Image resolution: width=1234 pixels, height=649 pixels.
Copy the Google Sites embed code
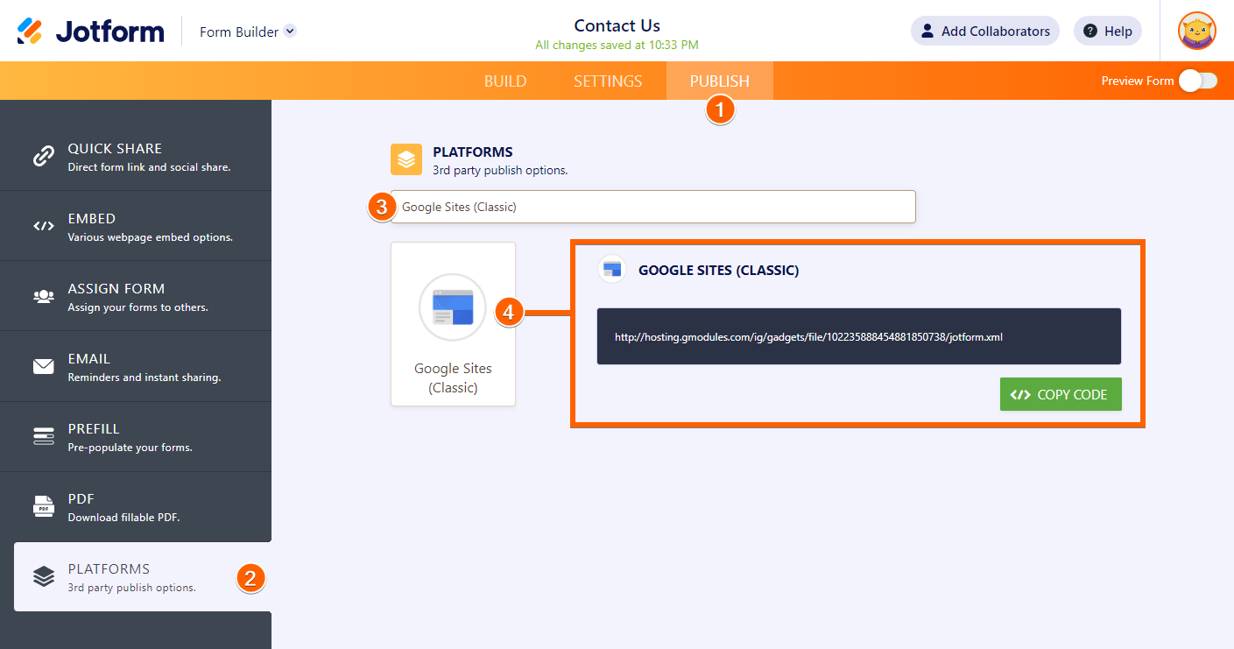tap(1061, 394)
